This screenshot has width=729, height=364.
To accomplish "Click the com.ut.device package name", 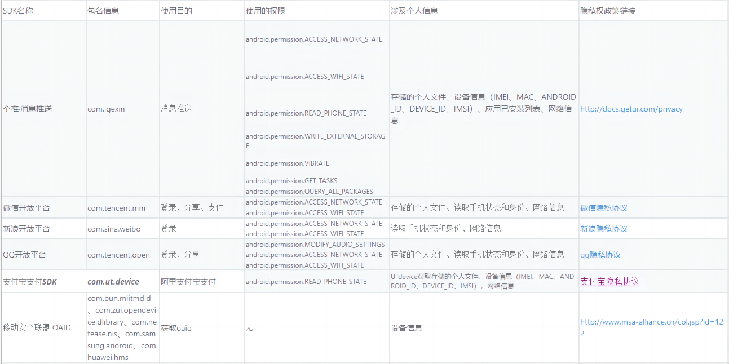I will coord(113,282).
